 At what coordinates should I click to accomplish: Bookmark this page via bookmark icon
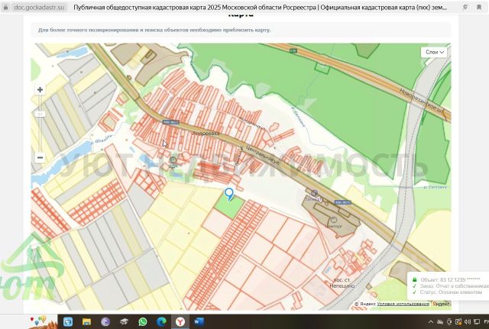(x=479, y=7)
